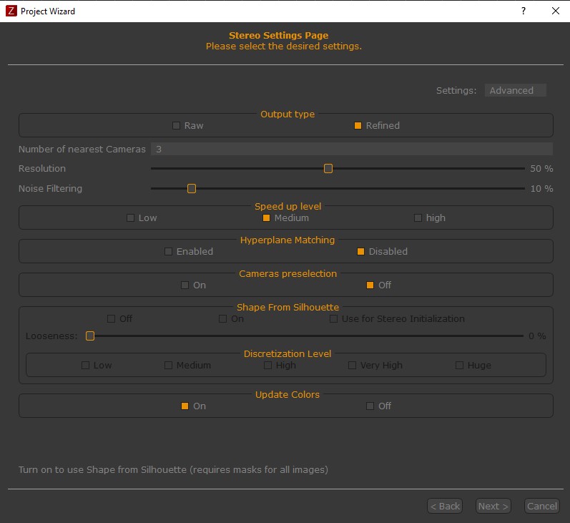Viewport: 570px width, 523px height.
Task: Turn Cameras preselection On
Action: (x=185, y=285)
